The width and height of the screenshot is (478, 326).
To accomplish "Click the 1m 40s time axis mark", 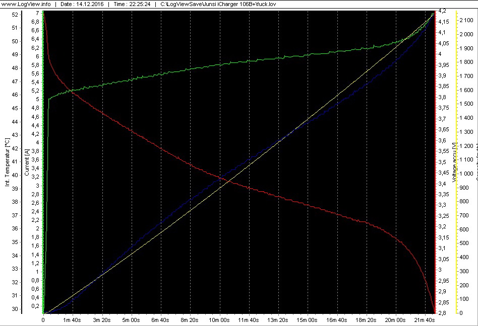I will point(73,320).
